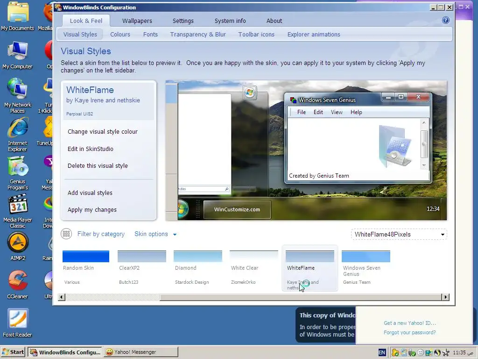The image size is (478, 359).
Task: Click Safely Remove Hardware tray icon
Action: click(412, 353)
